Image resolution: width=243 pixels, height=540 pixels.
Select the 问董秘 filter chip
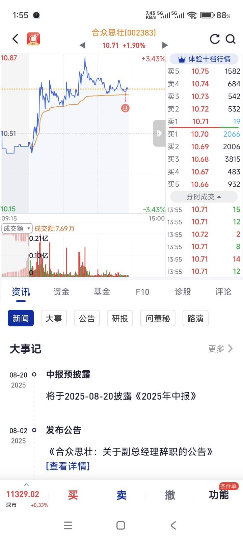pyautogui.click(x=158, y=318)
